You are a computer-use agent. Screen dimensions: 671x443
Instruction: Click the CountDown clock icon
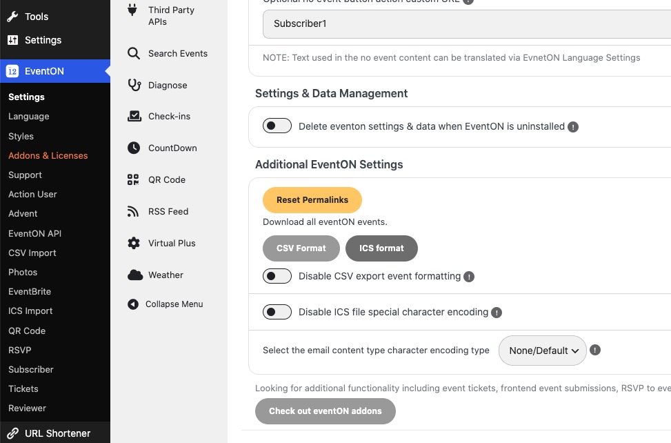[134, 148]
